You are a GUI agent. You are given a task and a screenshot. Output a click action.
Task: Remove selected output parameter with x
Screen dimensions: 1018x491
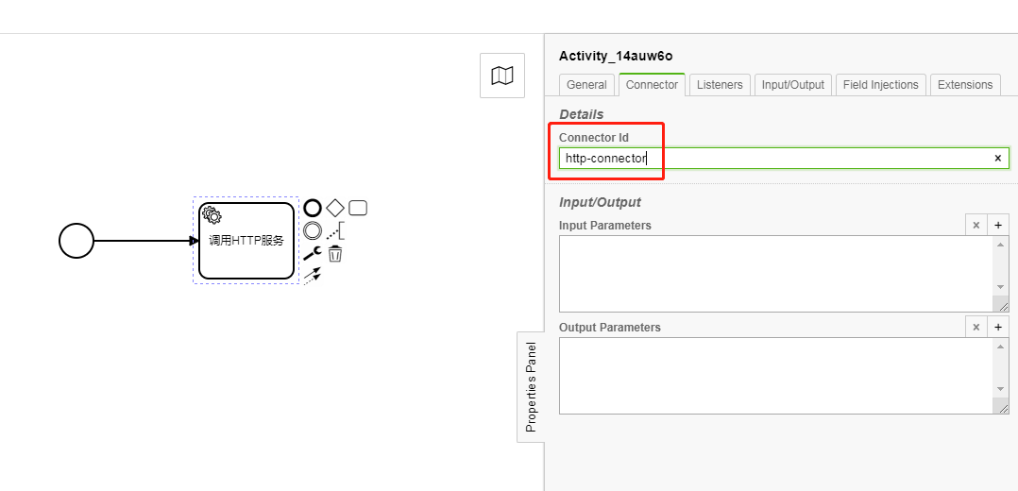(x=976, y=328)
